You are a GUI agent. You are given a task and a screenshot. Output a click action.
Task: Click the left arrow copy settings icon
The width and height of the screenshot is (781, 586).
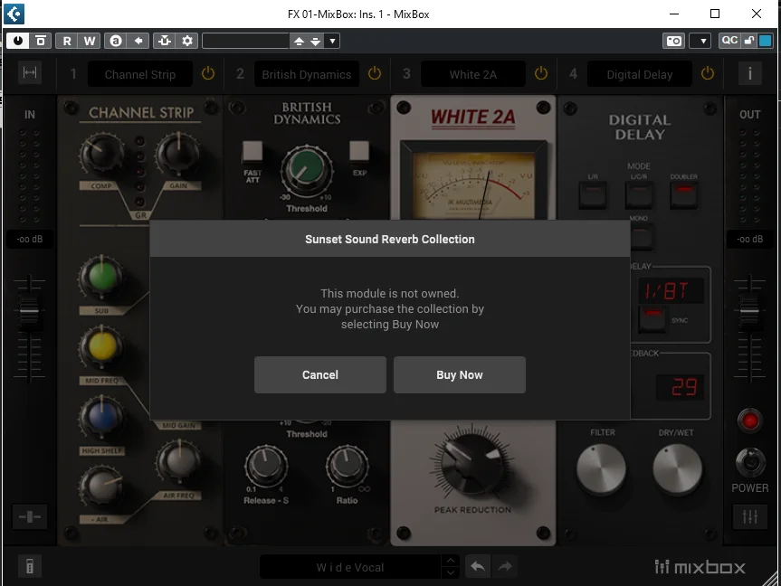[x=138, y=41]
